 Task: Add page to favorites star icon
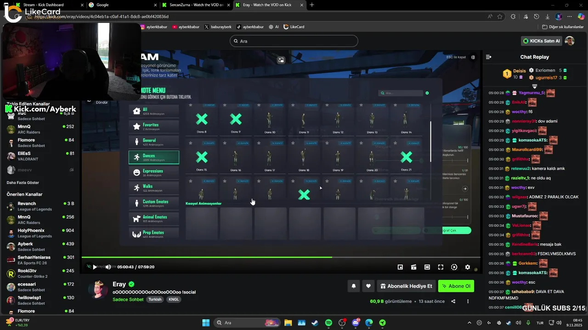[x=500, y=16]
